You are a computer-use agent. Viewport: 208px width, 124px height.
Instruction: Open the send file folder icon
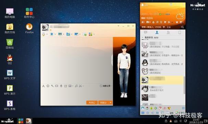click(68, 34)
